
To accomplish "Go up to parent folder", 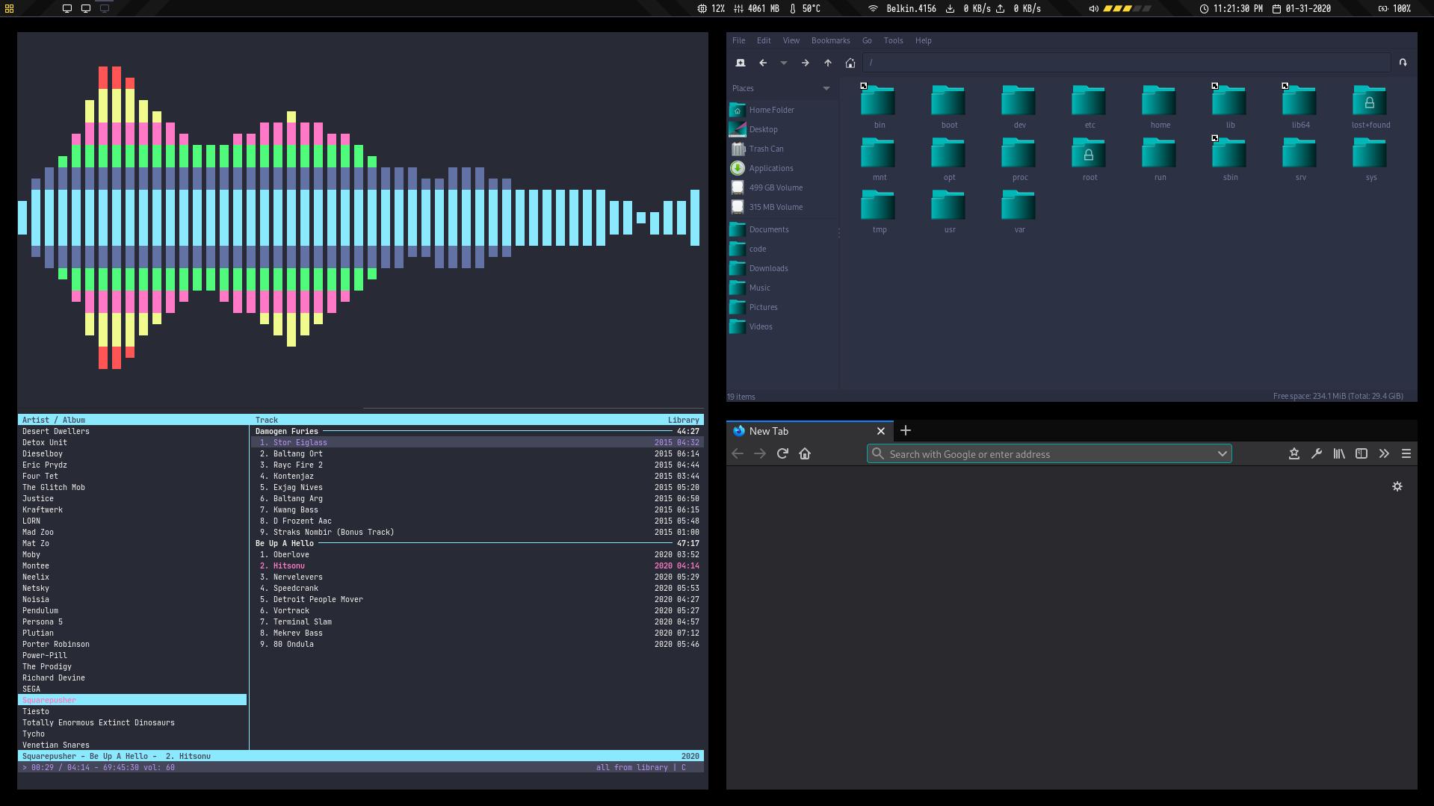I will (x=827, y=63).
